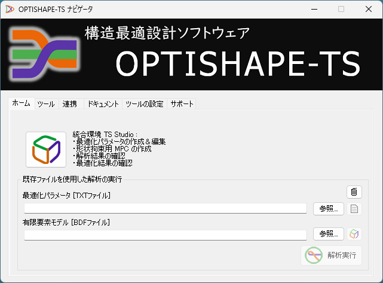Focus the 有限要素モデル BDF file path field
Image resolution: width=383 pixels, height=283 pixels.
[x=166, y=235]
